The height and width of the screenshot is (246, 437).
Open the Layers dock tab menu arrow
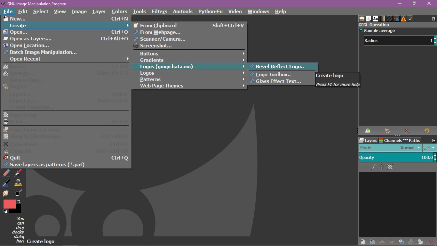pos(434,141)
